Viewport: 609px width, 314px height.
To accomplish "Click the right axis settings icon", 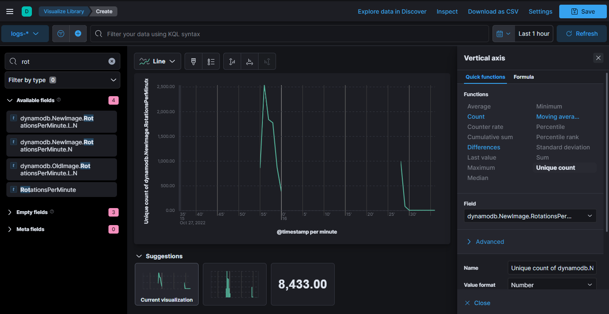I will 267,61.
